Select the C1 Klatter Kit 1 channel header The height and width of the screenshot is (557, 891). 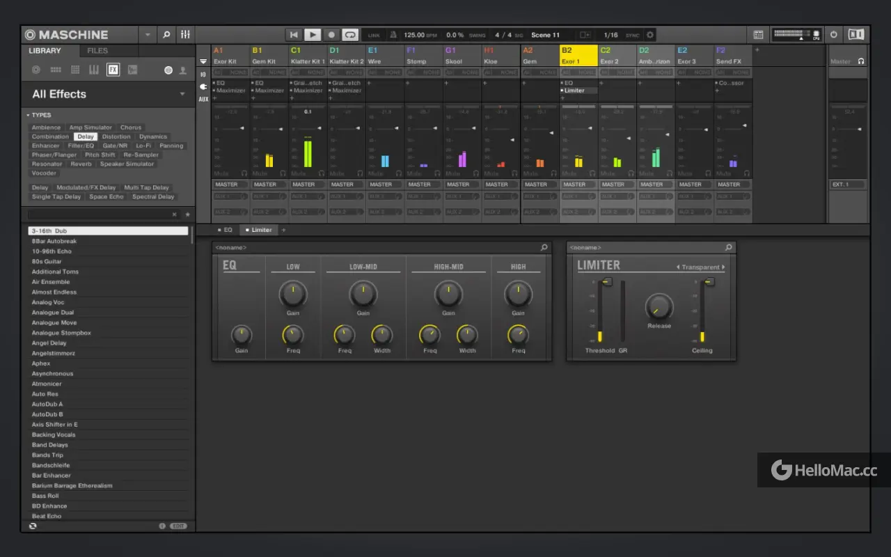308,56
